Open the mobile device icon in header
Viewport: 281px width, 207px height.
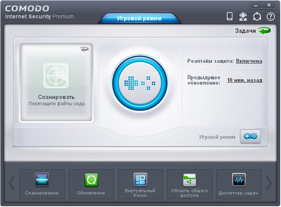tap(229, 16)
